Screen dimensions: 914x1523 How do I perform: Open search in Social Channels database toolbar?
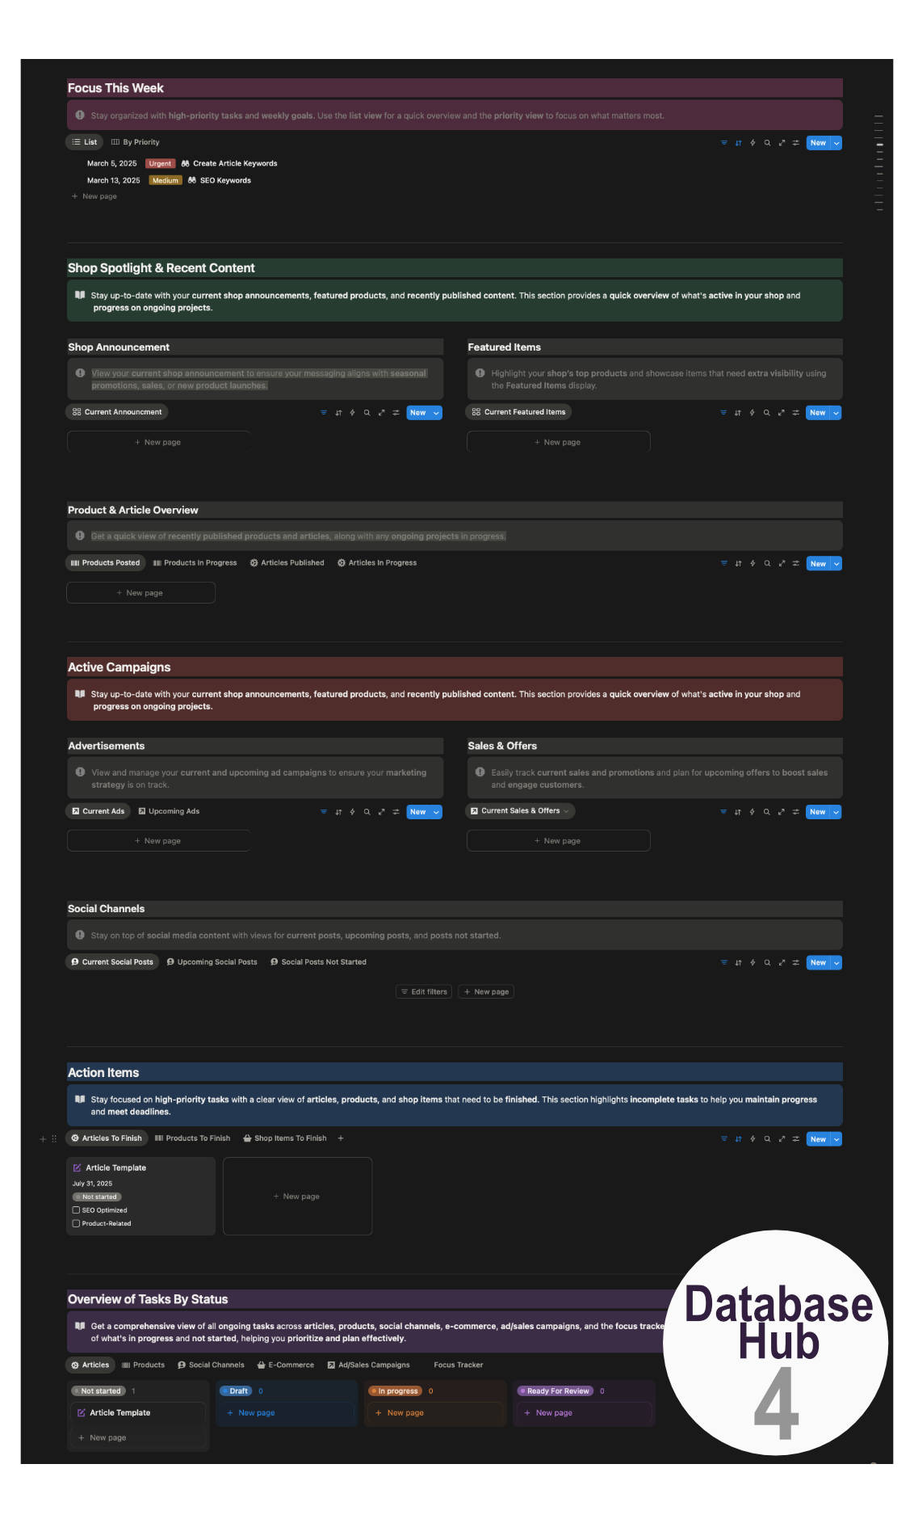click(x=767, y=963)
